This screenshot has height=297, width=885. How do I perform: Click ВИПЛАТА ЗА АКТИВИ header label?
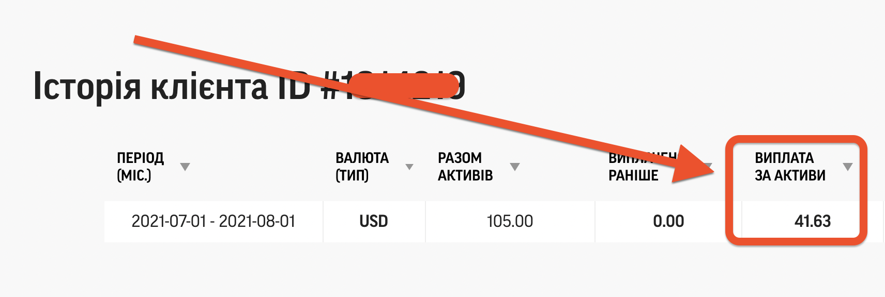[789, 167]
